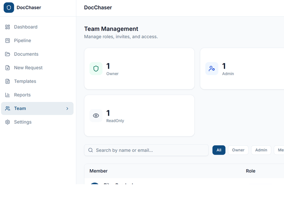Click 'Manage roles, invites, and access.' text

click(x=121, y=37)
